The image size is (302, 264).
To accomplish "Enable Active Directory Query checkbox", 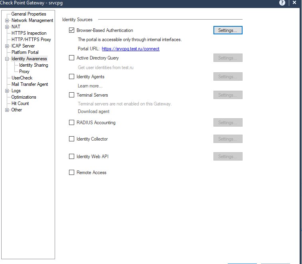I will pos(71,58).
